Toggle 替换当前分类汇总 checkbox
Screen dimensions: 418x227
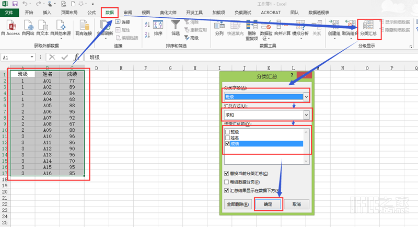click(227, 173)
